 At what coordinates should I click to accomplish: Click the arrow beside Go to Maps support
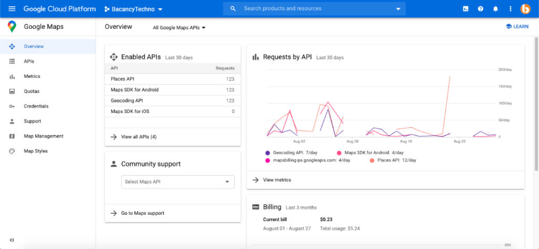tap(114, 213)
